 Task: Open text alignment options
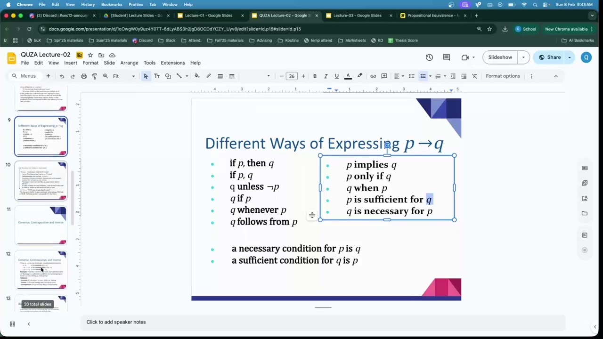point(399,76)
